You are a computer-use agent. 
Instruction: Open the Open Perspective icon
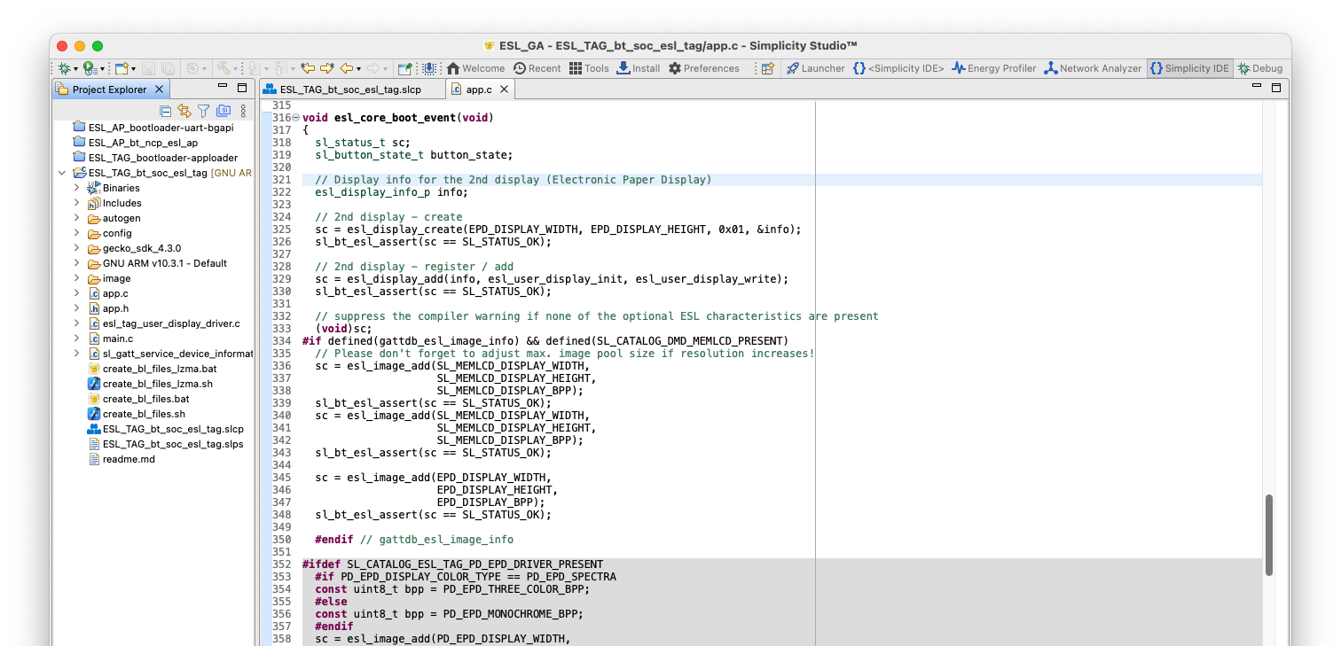pyautogui.click(x=767, y=68)
